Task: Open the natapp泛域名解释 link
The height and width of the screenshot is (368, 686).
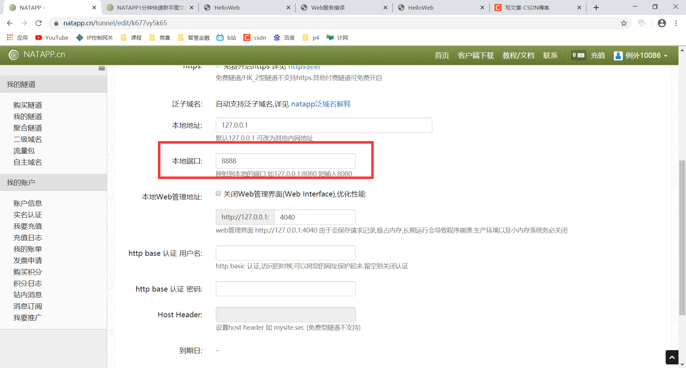Action: [321, 104]
